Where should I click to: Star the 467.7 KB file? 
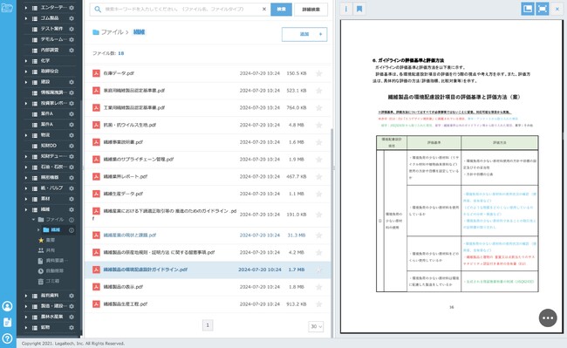click(x=319, y=177)
